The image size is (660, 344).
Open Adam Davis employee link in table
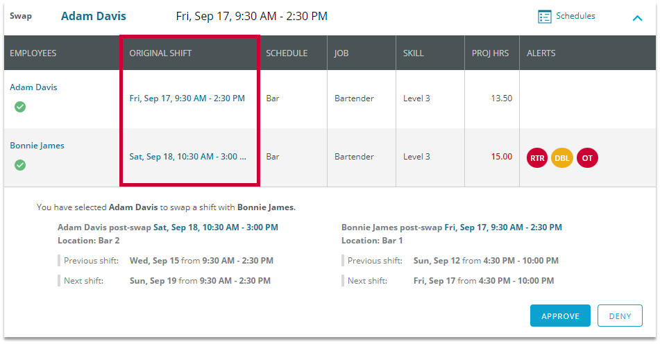pyautogui.click(x=33, y=87)
